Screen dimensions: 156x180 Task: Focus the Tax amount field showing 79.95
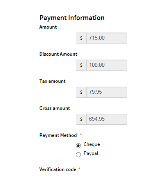pyautogui.click(x=107, y=92)
